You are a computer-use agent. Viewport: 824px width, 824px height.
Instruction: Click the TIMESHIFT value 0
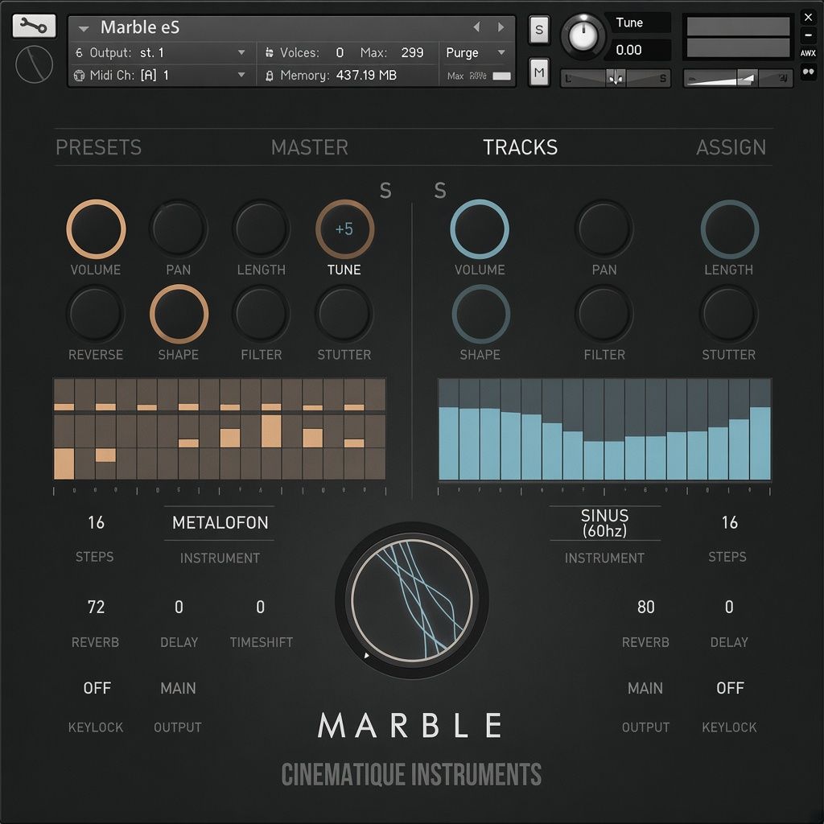click(260, 607)
